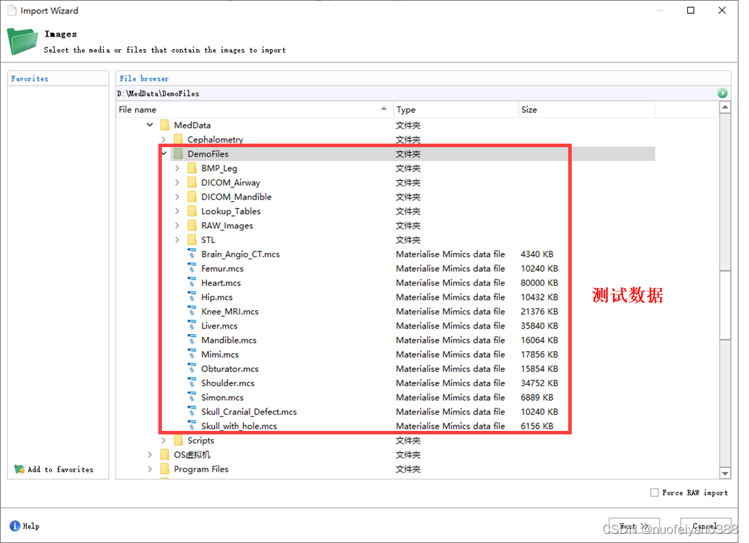This screenshot has height=543, width=749.
Task: Expand the Cephalometry folder node
Action: coord(163,139)
